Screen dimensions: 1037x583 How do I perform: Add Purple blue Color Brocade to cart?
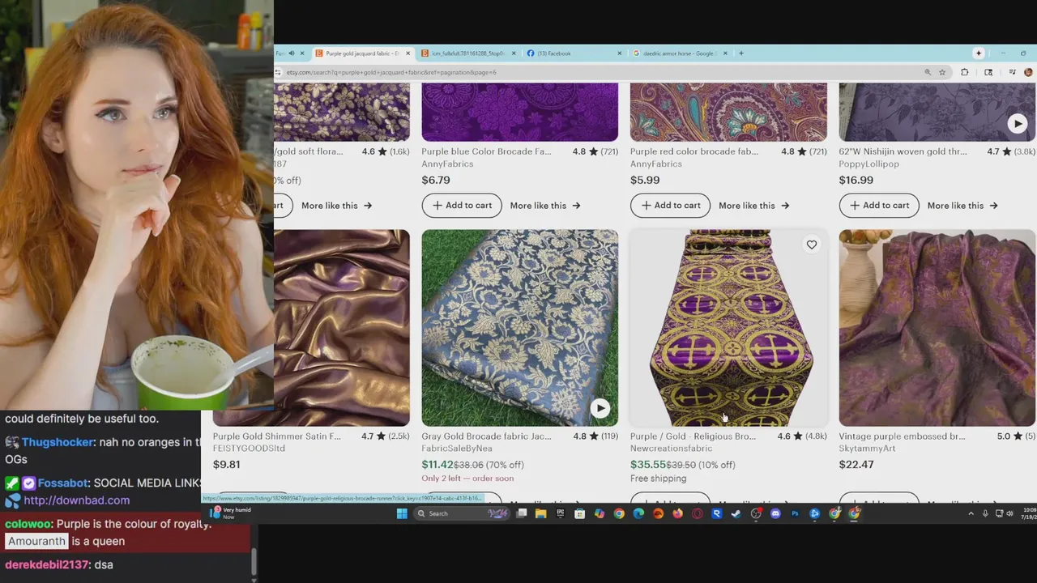(x=462, y=205)
